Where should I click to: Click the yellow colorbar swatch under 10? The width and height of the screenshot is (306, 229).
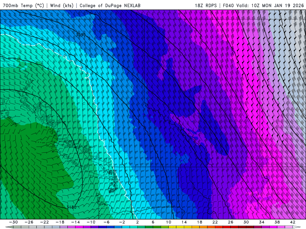point(173,227)
